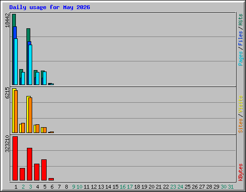This screenshot has height=192, width=246.
Task: Click the green day label 30
Action: tap(223, 187)
